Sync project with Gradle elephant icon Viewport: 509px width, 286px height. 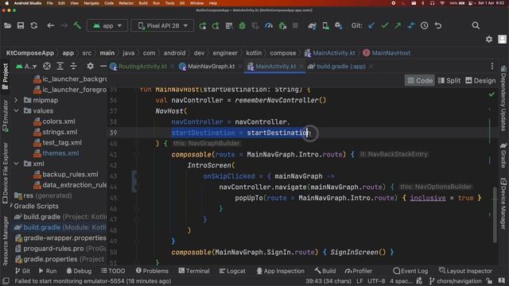tap(313, 25)
